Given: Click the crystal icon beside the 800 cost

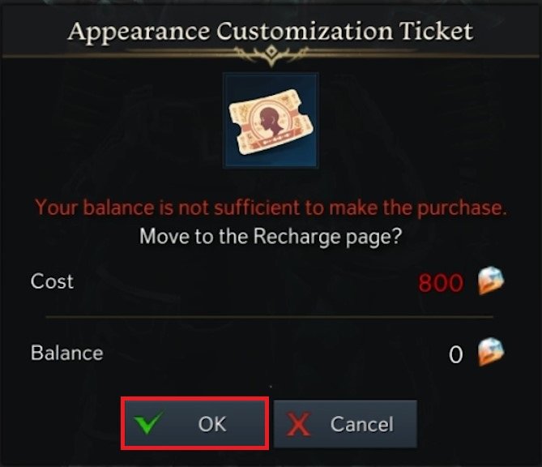Looking at the screenshot, I should 489,281.
